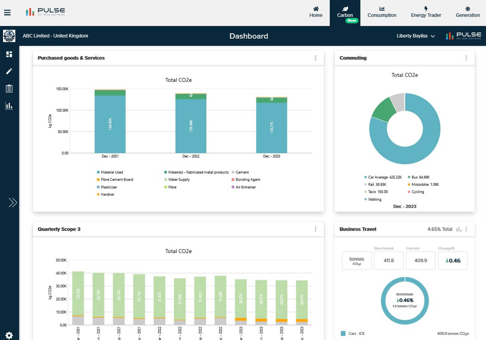Toggle Car Average 425.22K legend entry

tap(383, 177)
